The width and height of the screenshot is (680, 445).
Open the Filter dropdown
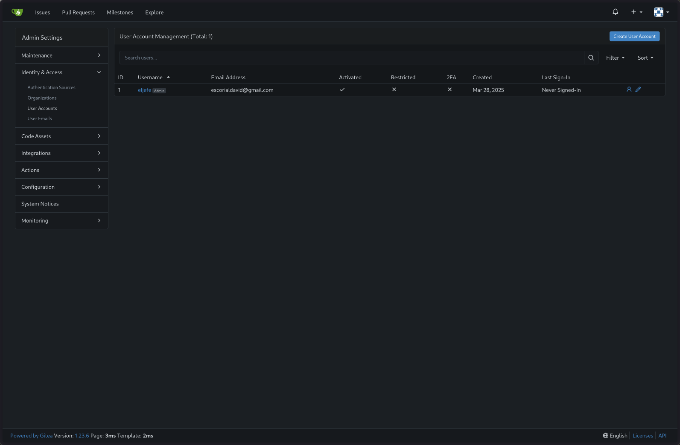click(x=615, y=58)
